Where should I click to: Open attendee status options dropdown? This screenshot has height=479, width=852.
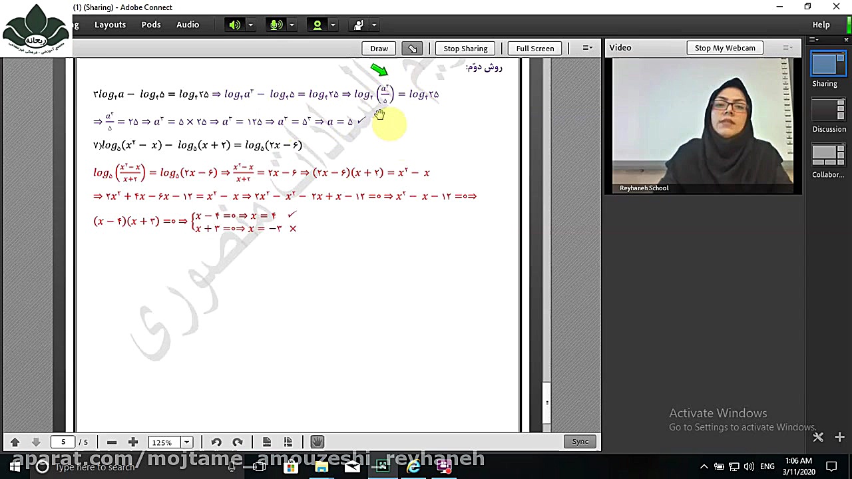pyautogui.click(x=374, y=25)
